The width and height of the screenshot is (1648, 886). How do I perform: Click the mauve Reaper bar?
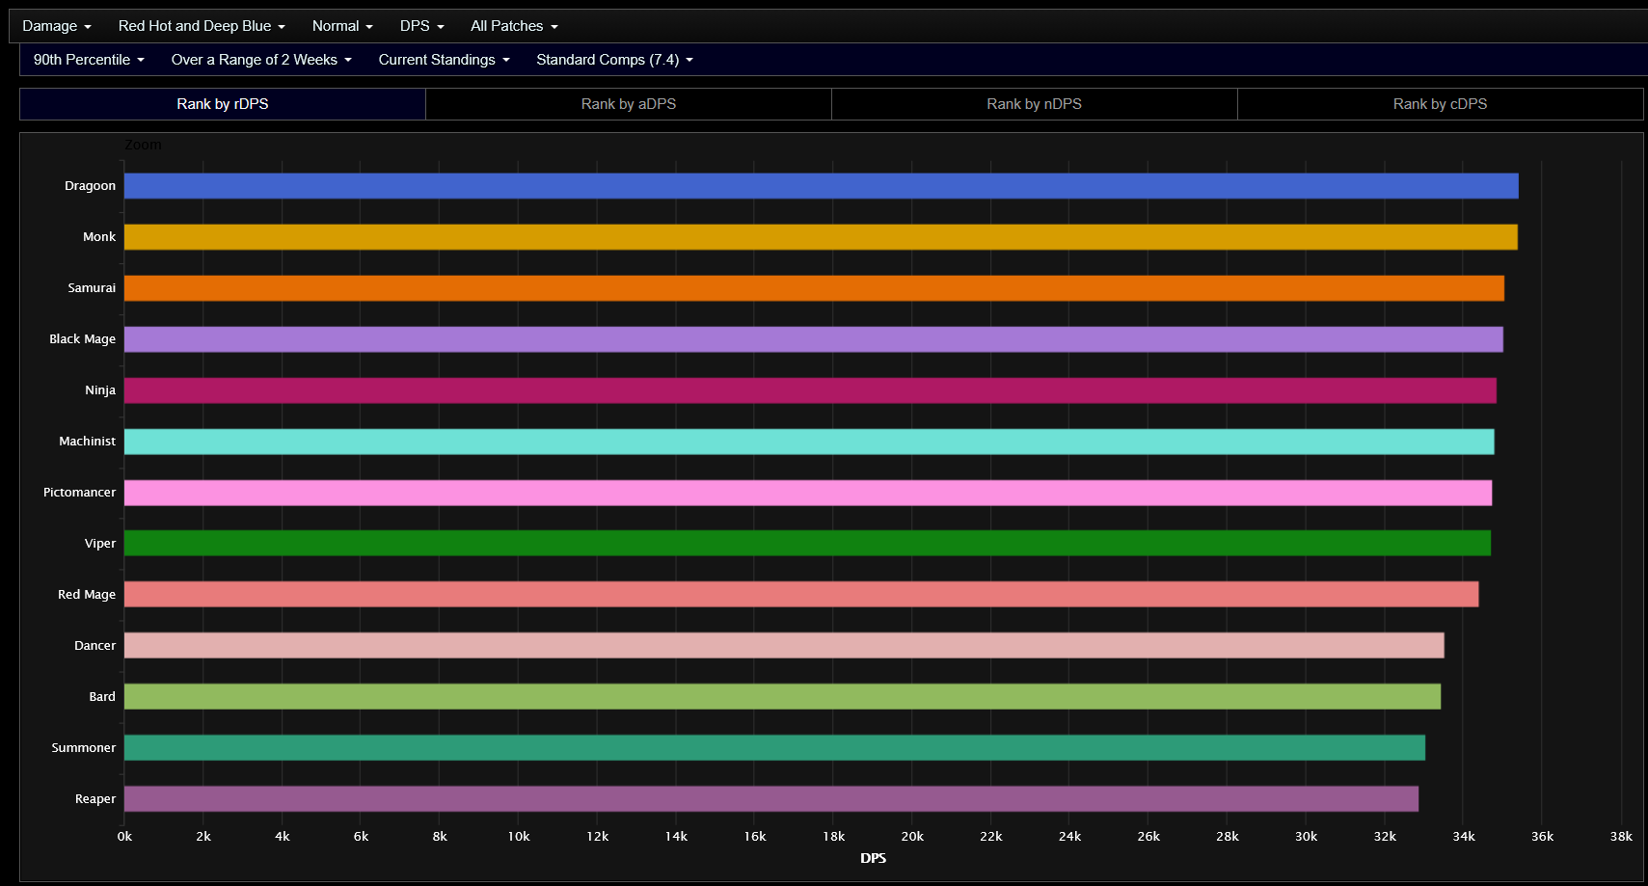pos(771,798)
